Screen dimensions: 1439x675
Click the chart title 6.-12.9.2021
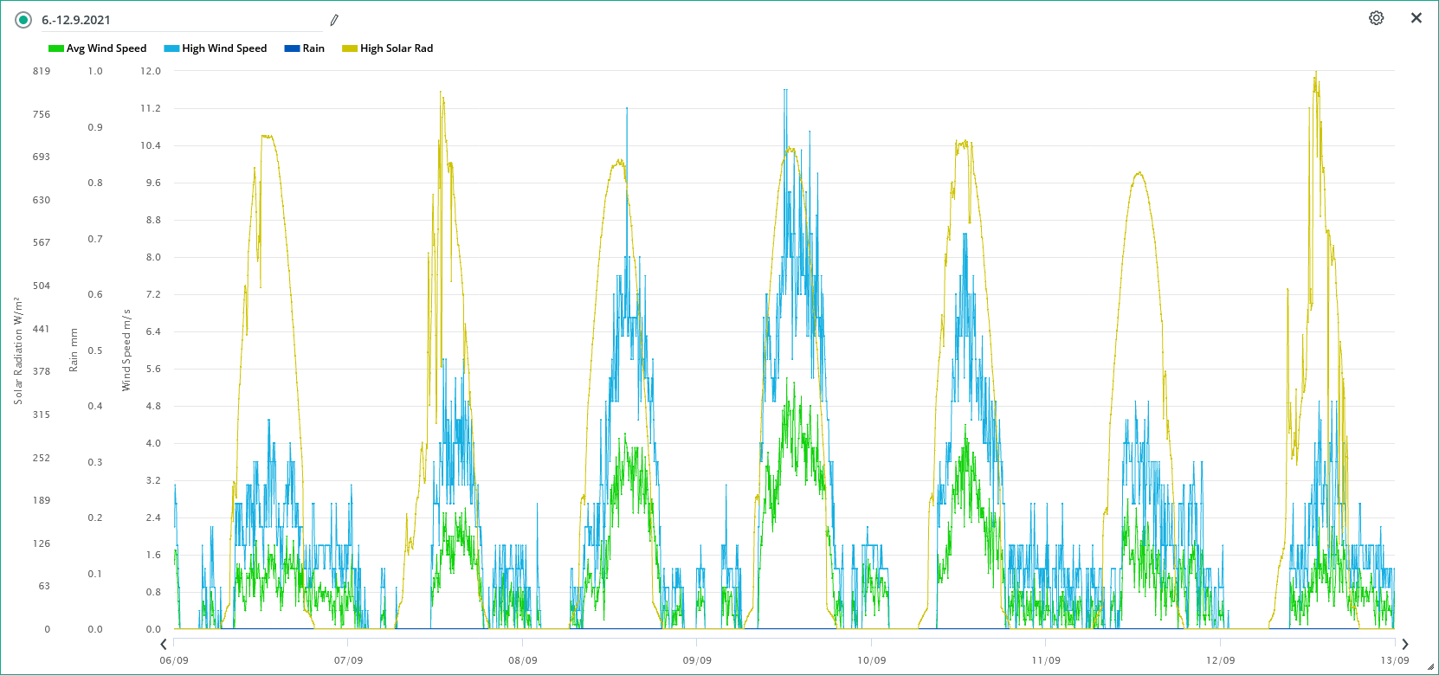coord(76,20)
